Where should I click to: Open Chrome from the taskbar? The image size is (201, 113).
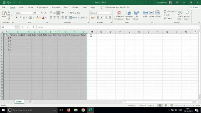(83, 110)
